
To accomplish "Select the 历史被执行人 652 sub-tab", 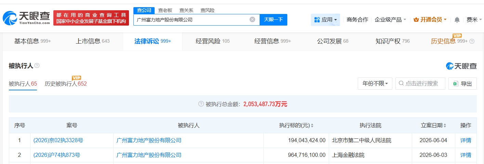I will (66, 84).
